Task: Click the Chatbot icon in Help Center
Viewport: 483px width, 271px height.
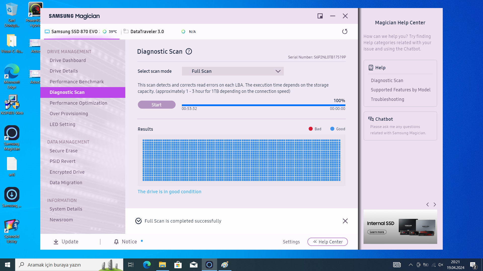Action: pyautogui.click(x=371, y=119)
